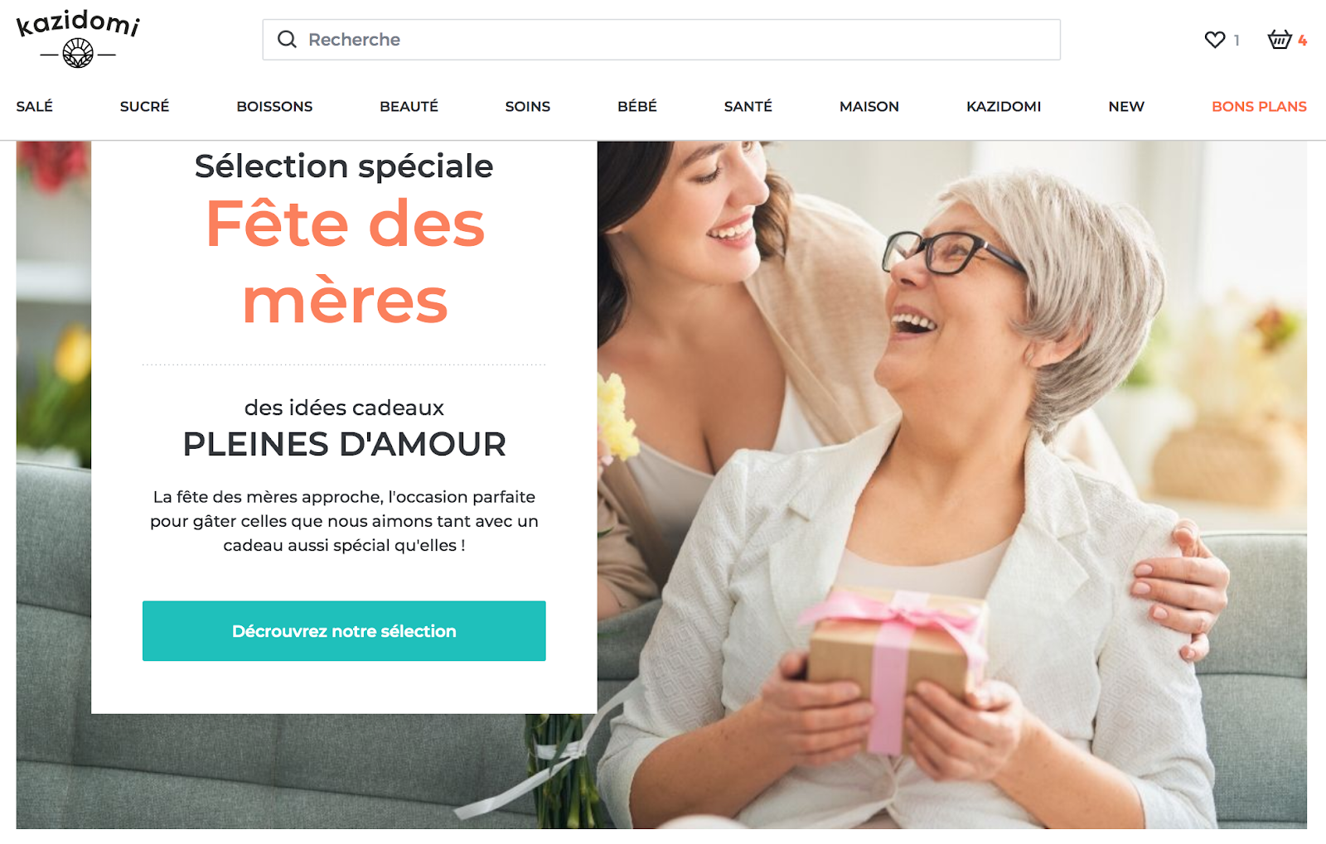Click the KAZIDOMI menu item
The height and width of the screenshot is (844, 1326).
(x=1004, y=106)
